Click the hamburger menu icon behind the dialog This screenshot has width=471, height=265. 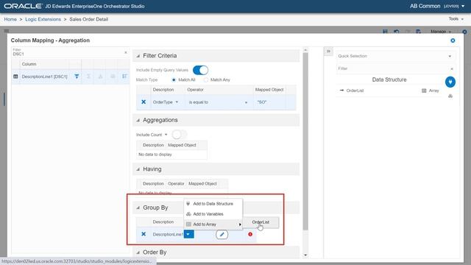7,31
